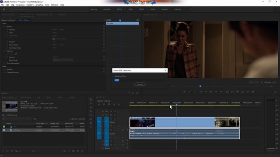Open Program Monitor button editor plus
The image size is (280, 157).
pos(275,92)
